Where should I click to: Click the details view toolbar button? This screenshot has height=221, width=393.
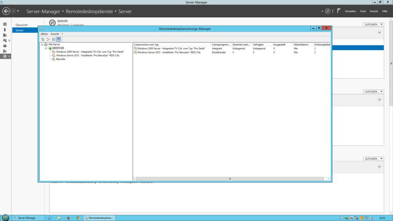click(58, 40)
